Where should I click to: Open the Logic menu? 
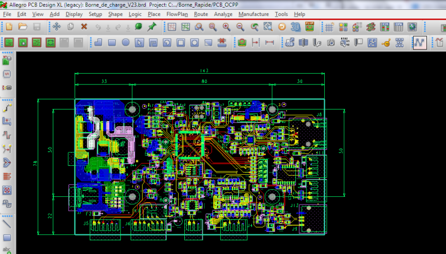click(x=135, y=14)
